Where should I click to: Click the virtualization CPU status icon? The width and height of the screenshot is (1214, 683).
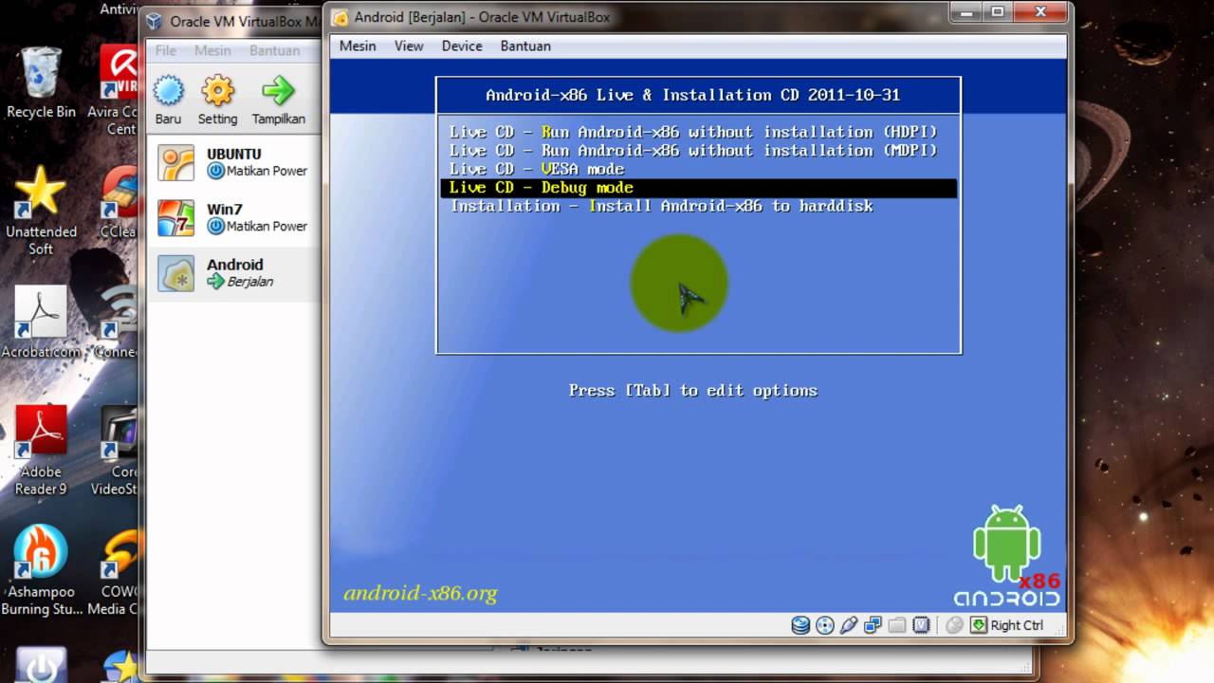coord(921,625)
